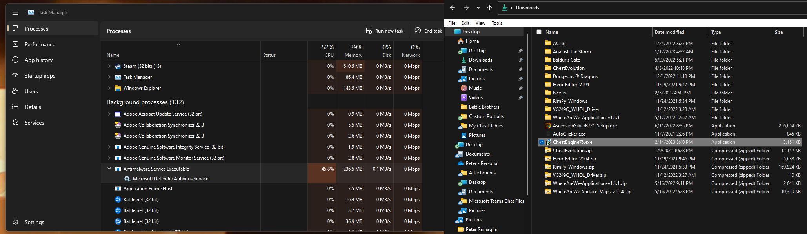Click the Services puzzle icon

click(15, 122)
